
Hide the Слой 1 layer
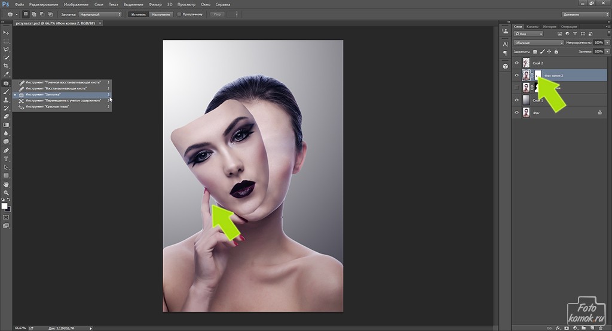517,100
